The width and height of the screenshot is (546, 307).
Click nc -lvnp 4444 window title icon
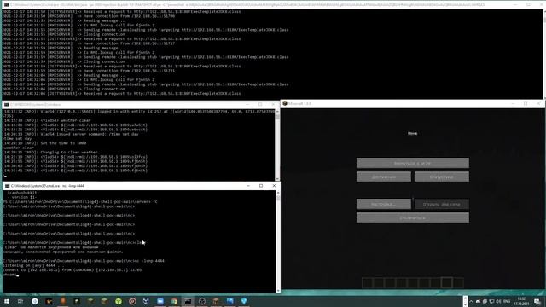click(7, 186)
